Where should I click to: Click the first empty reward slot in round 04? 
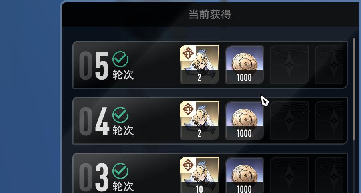pyautogui.click(x=289, y=121)
